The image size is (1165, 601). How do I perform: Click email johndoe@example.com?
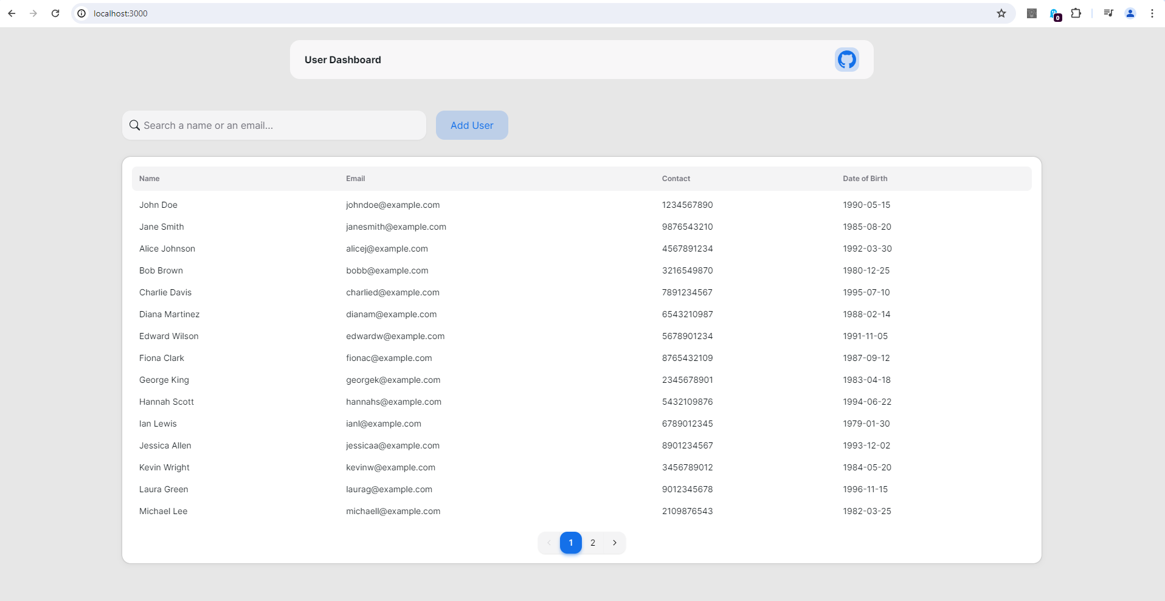(x=393, y=205)
